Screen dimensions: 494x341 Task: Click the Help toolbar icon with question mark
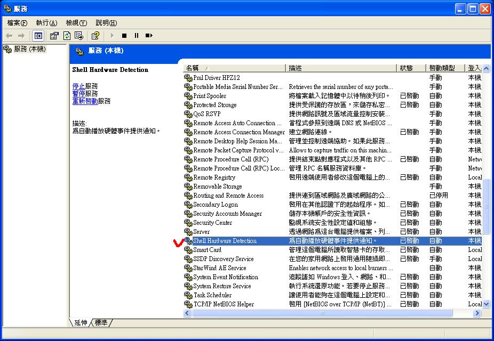click(x=95, y=36)
